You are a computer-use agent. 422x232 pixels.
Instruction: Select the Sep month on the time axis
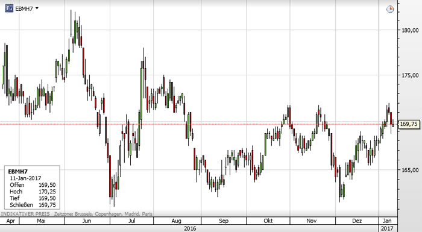click(224, 221)
